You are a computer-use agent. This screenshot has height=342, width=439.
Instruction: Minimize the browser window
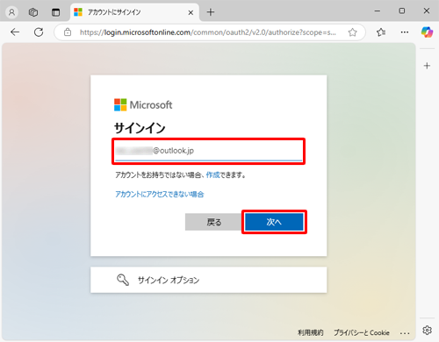pos(378,11)
